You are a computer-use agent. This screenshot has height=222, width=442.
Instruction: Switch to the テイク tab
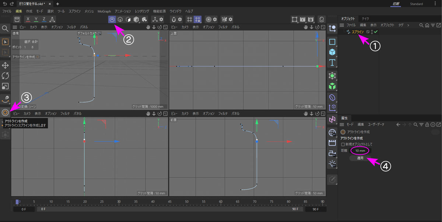[x=365, y=18]
